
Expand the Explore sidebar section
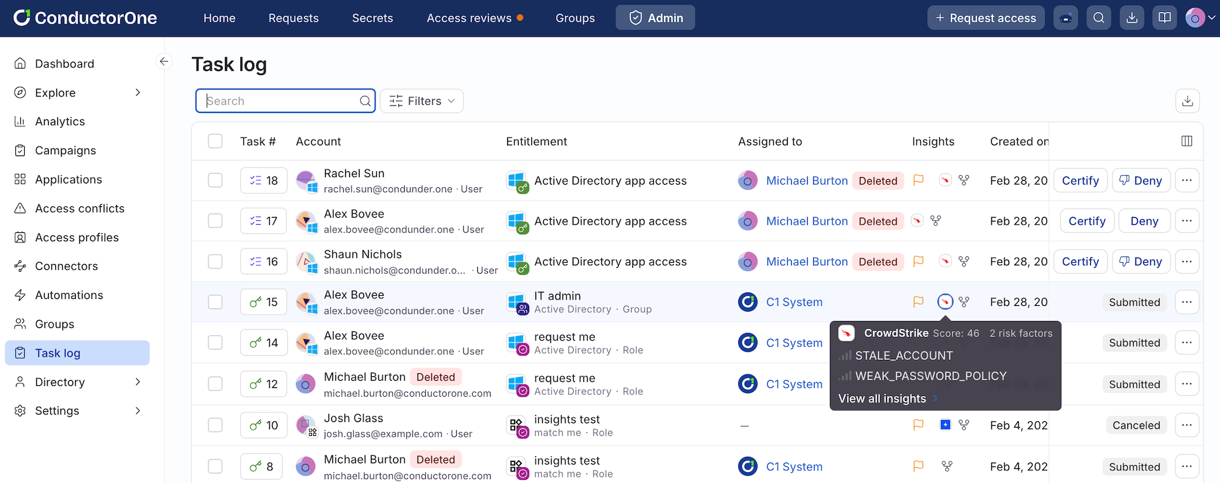pyautogui.click(x=138, y=93)
